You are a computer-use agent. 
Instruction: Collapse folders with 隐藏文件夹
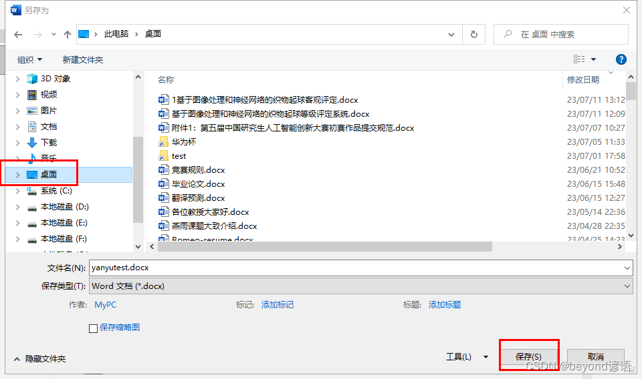[39, 358]
